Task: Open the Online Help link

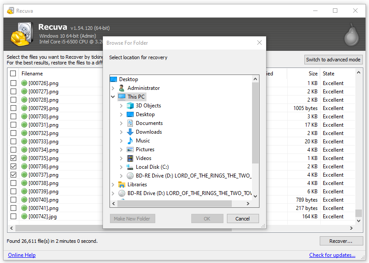Action: (x=22, y=255)
